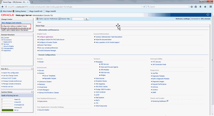Open Configure applications link
Screen dimensions: 214x116
46,37
